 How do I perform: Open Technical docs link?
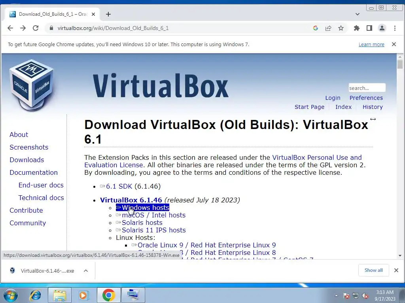coord(41,198)
